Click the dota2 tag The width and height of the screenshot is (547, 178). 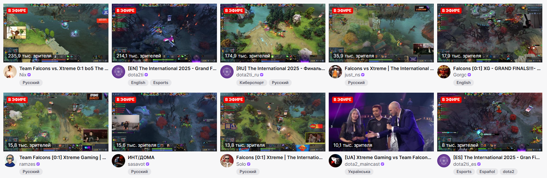click(509, 172)
